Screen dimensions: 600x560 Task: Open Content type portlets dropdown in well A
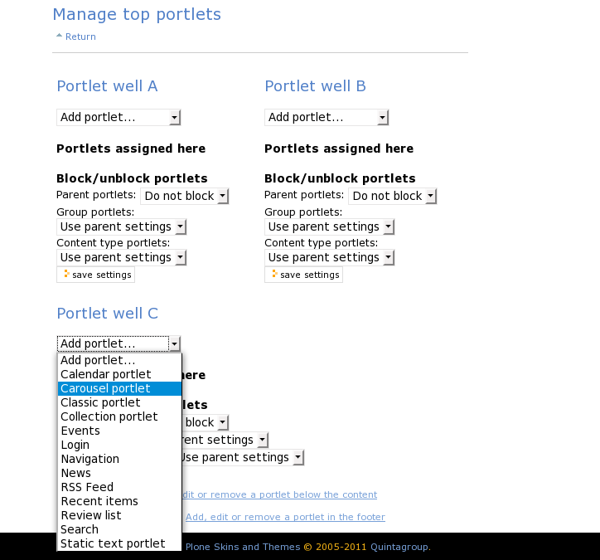tap(121, 257)
